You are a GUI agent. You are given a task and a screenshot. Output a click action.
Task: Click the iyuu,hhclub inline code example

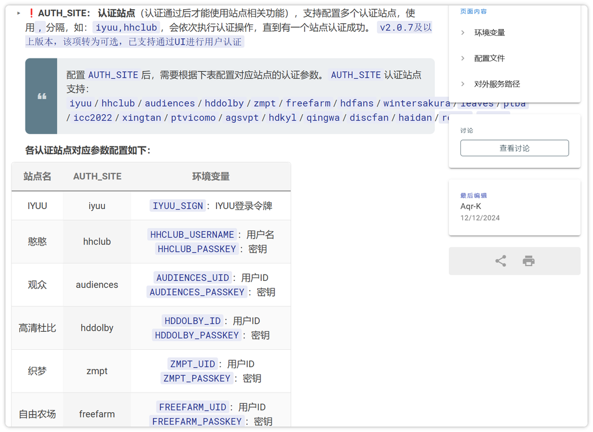[x=126, y=27]
